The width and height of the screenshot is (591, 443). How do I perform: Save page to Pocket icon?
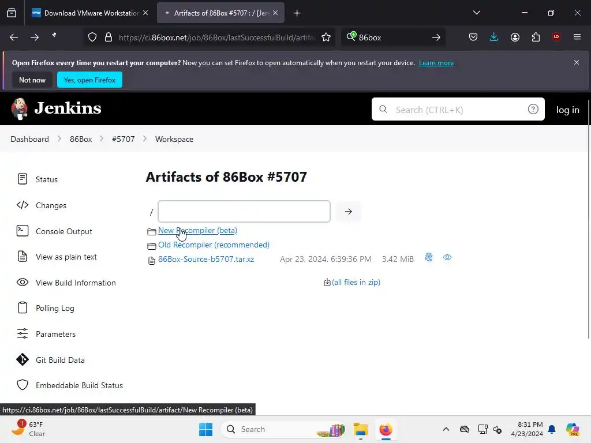point(473,37)
